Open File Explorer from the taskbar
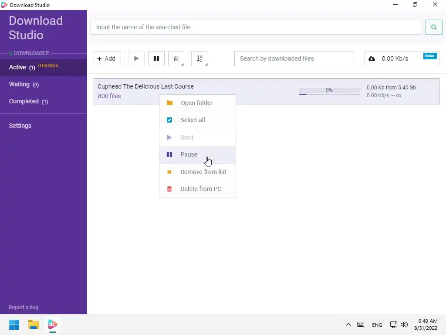 pyautogui.click(x=34, y=325)
